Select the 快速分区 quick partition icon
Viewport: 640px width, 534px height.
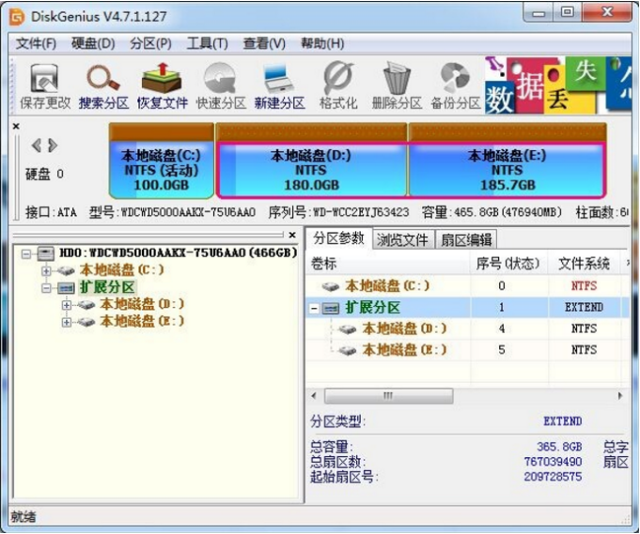(220, 85)
